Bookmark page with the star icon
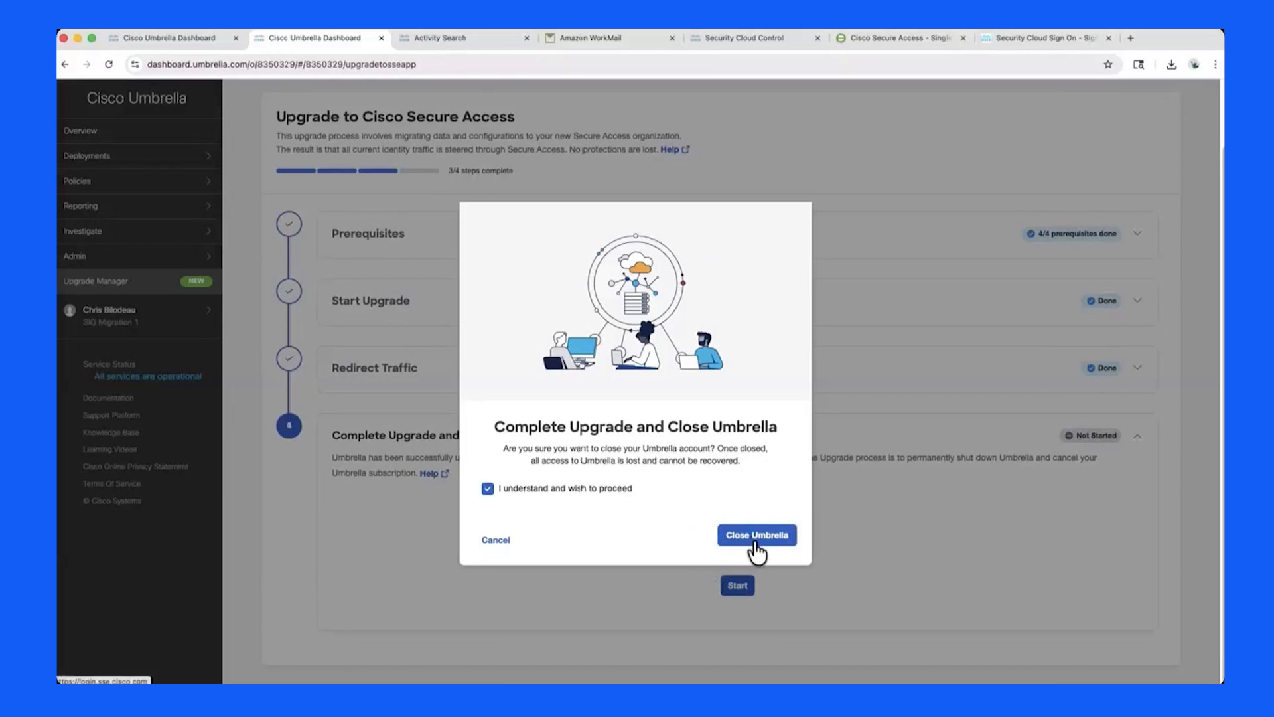Viewport: 1274px width, 717px height. coord(1107,64)
